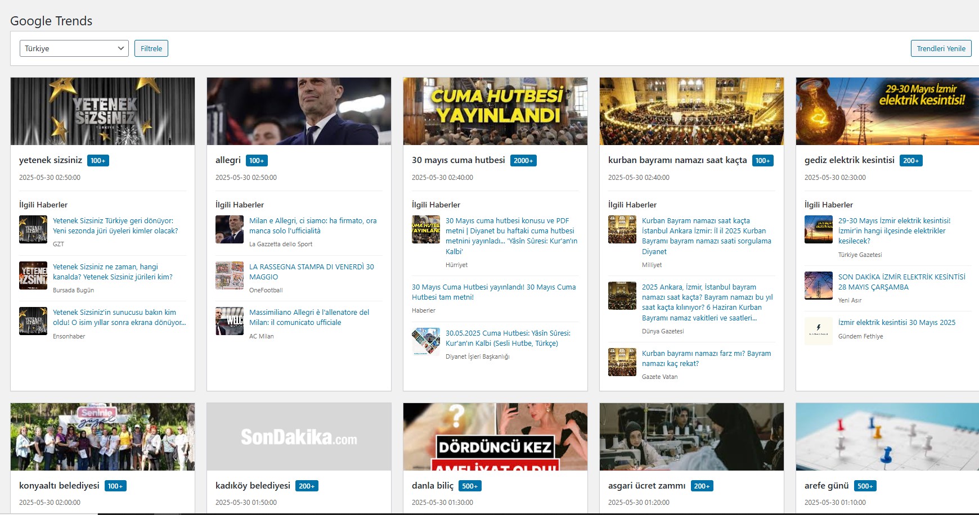This screenshot has height=515, width=979.
Task: Click Dünya Gazetesi article thumbnail
Action: 622,296
